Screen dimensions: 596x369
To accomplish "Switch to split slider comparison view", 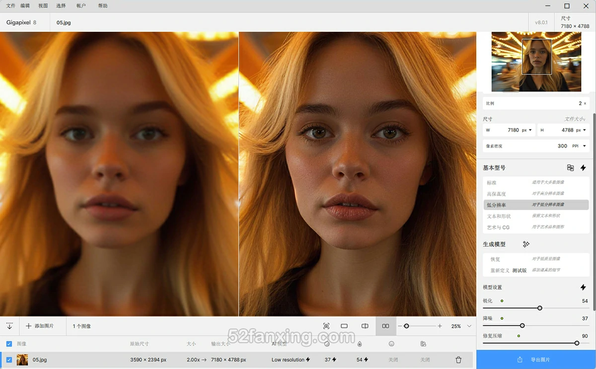I will (x=365, y=326).
